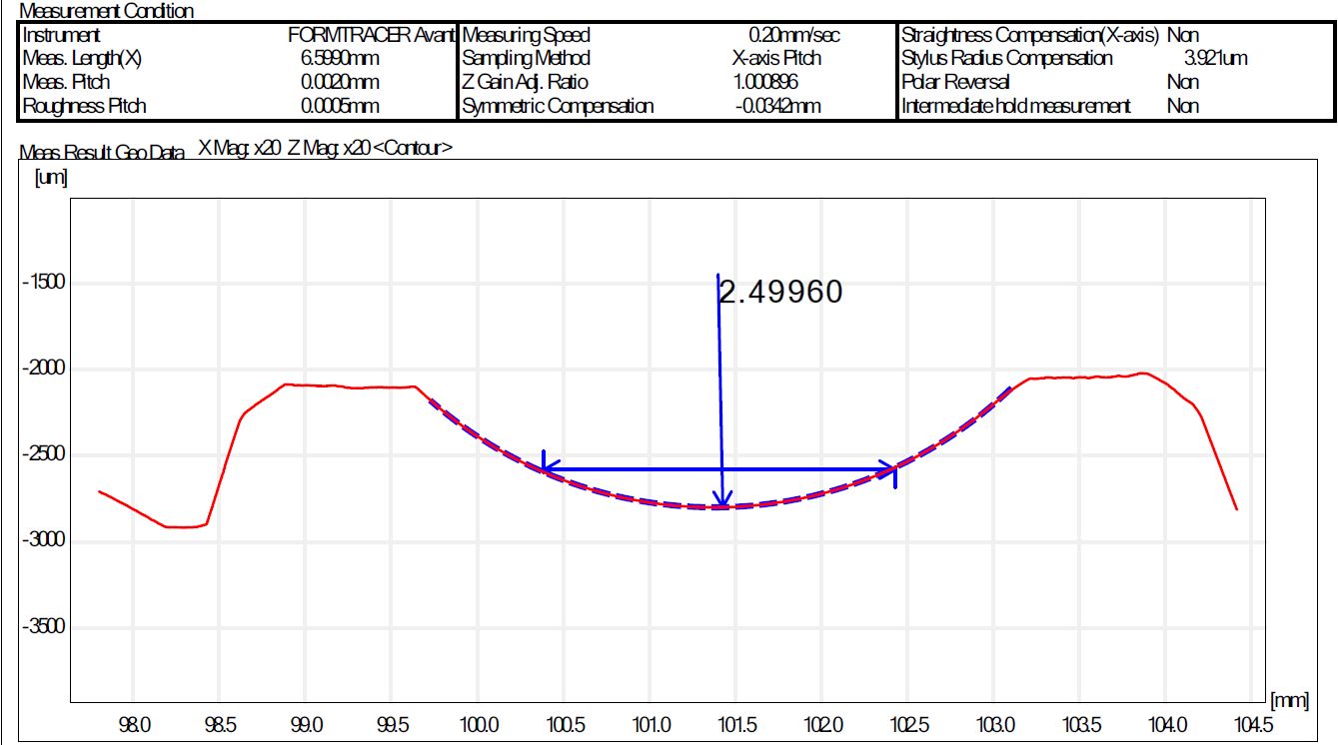Click the 2.49960 radius dimension label

pos(781,292)
